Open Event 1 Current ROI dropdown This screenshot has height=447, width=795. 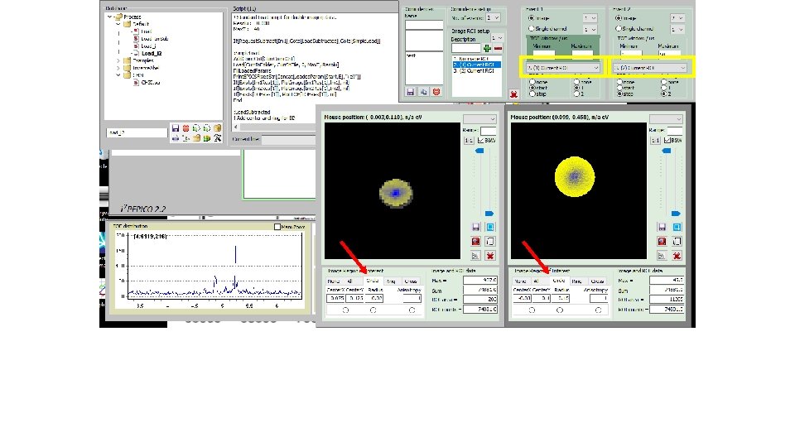click(x=561, y=67)
